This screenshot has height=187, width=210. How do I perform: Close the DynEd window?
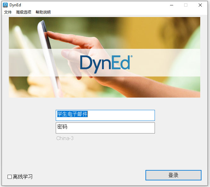click(200, 5)
